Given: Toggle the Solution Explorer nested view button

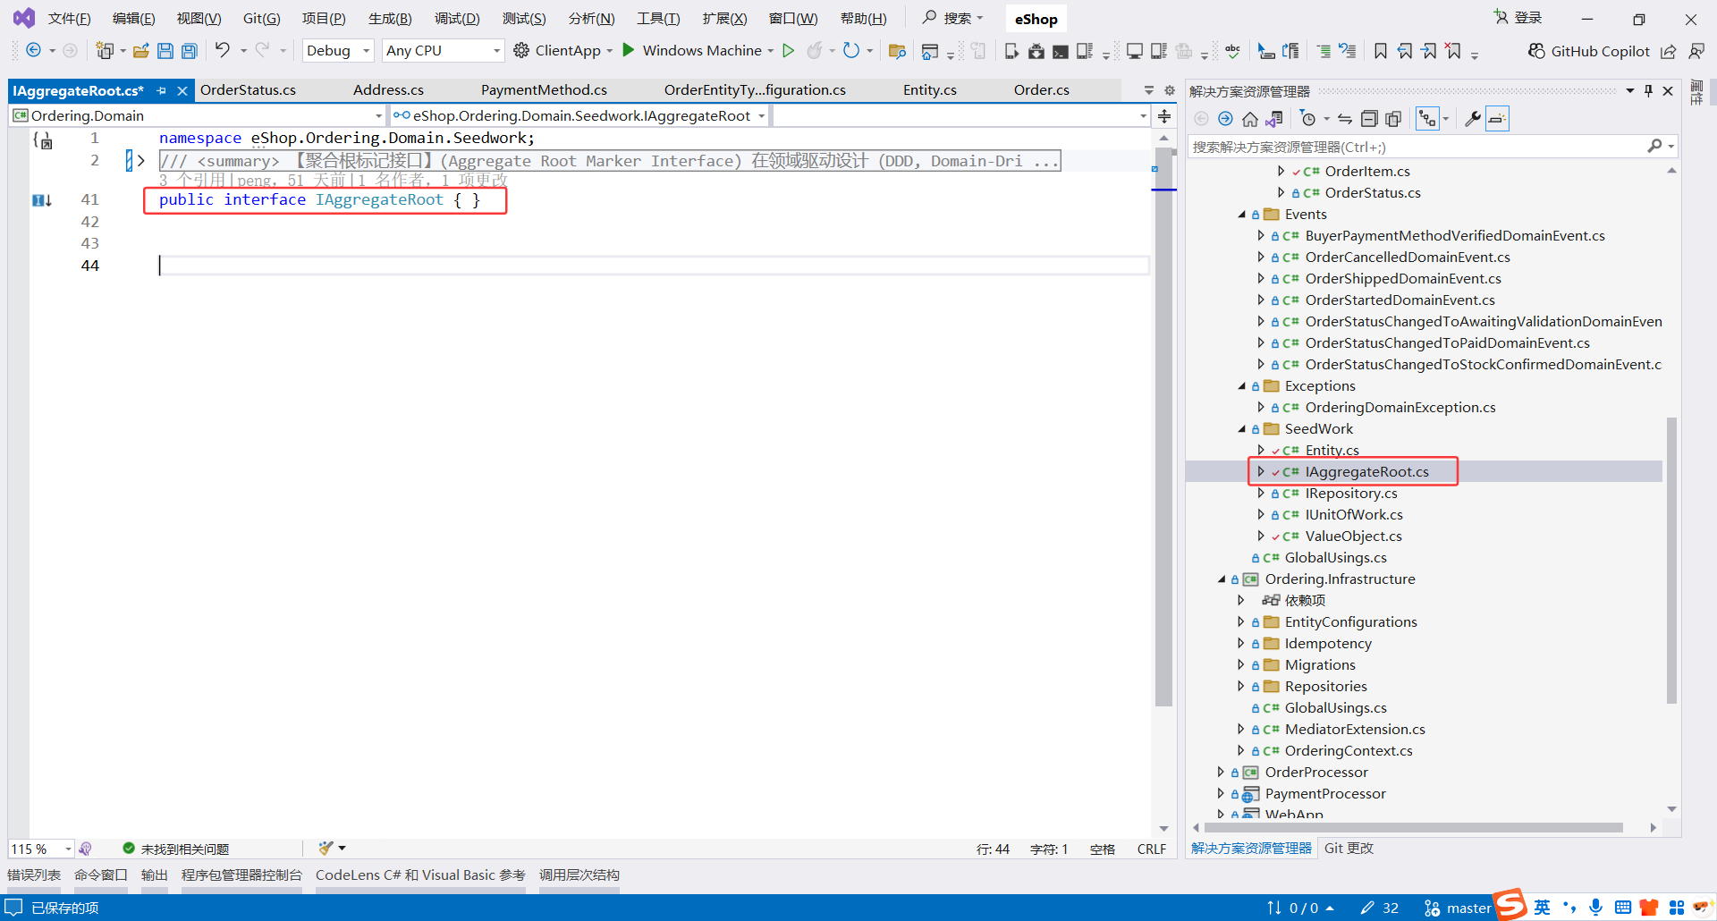Looking at the screenshot, I should click(1428, 119).
